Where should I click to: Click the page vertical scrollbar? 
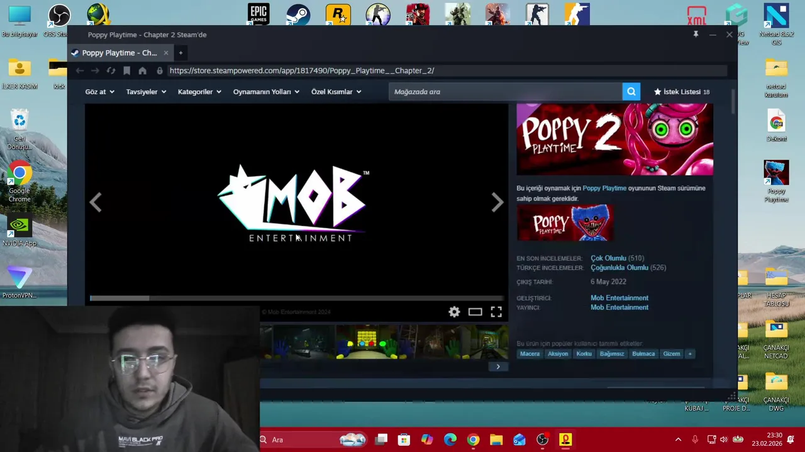tap(733, 102)
